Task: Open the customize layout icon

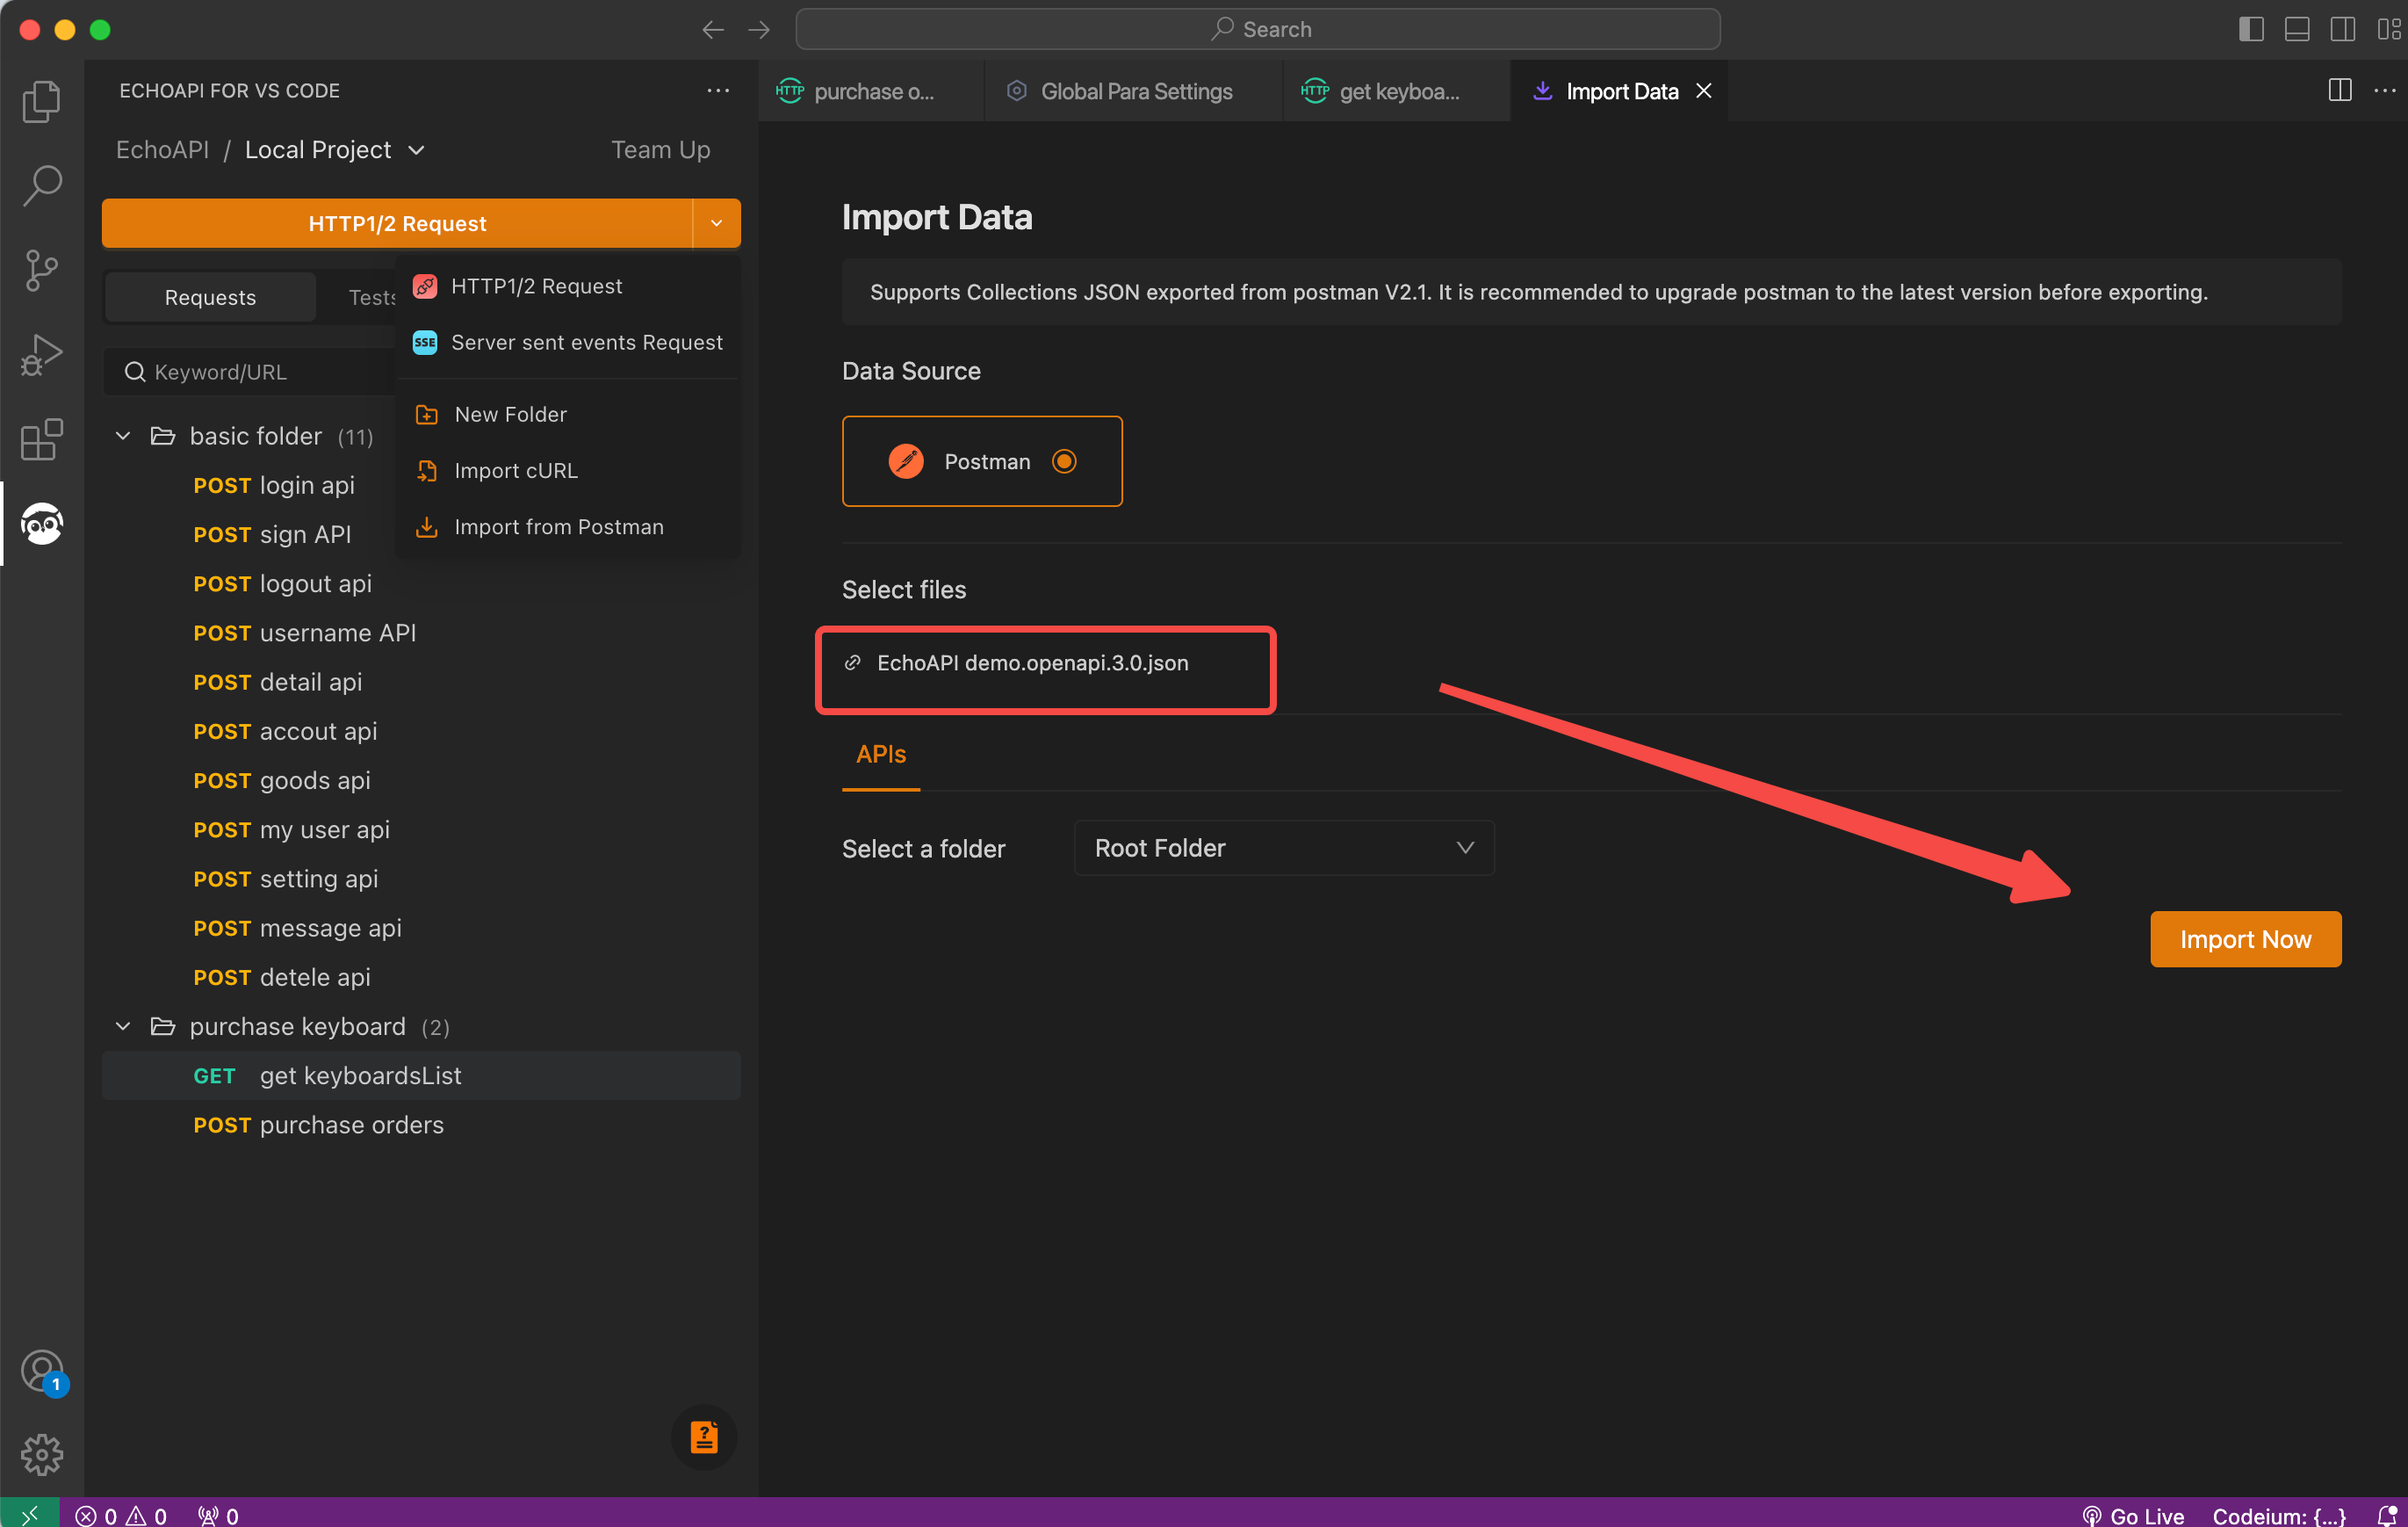Action: tap(2388, 29)
